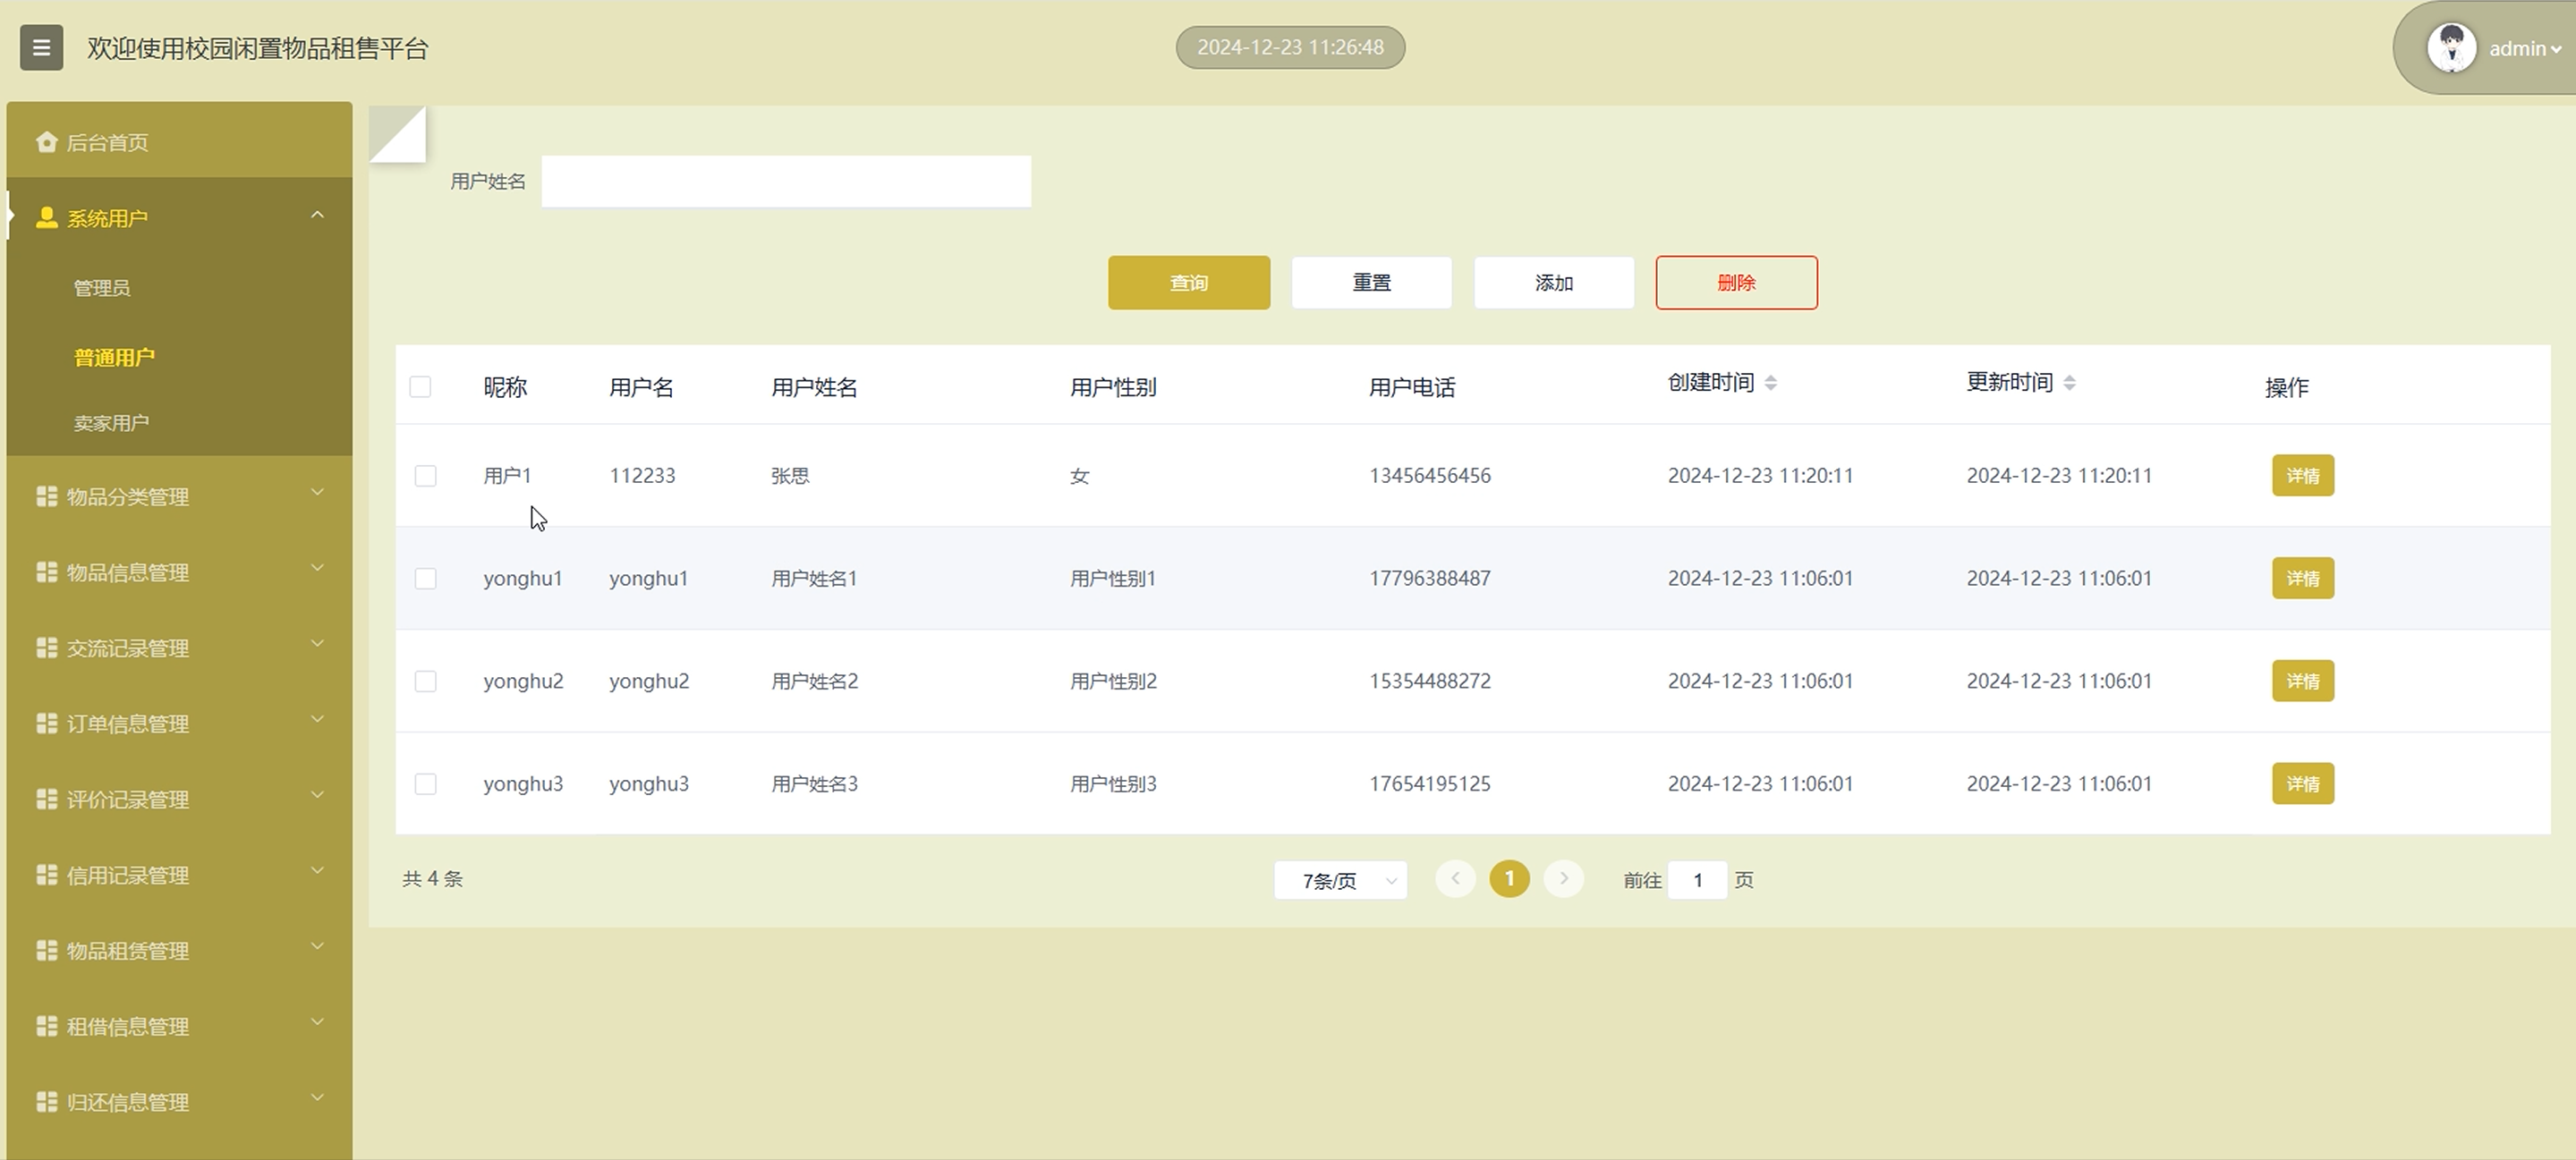Image resolution: width=2576 pixels, height=1160 pixels.
Task: Focus the 用户姓名 search input field
Action: [786, 182]
